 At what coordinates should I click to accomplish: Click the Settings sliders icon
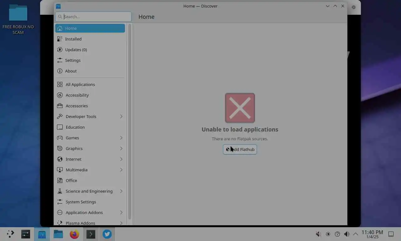(60, 60)
